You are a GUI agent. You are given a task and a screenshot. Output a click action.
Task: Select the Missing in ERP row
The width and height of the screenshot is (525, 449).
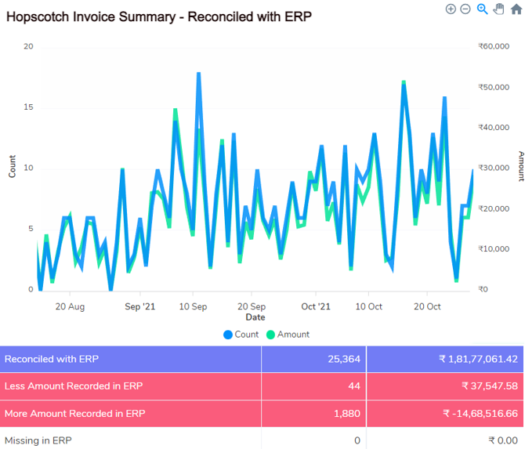[262, 440]
